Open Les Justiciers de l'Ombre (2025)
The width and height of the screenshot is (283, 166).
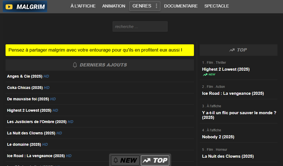(x=37, y=122)
